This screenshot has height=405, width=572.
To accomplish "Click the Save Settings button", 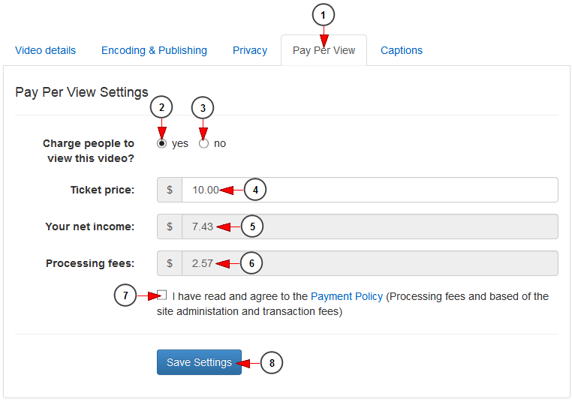I will (x=199, y=362).
